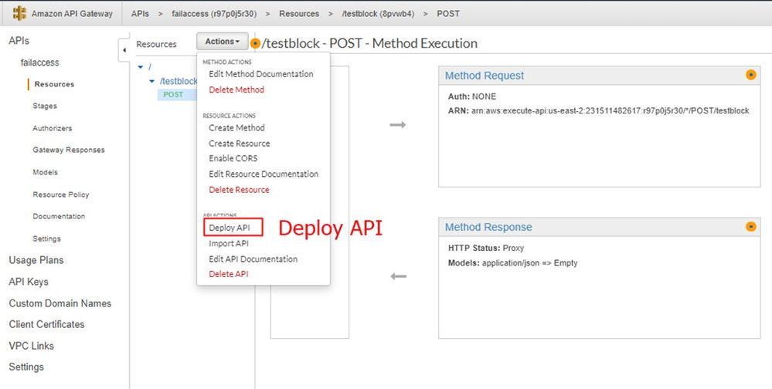Choose Enable CORS menu entry
Image resolution: width=772 pixels, height=389 pixels.
point(233,158)
